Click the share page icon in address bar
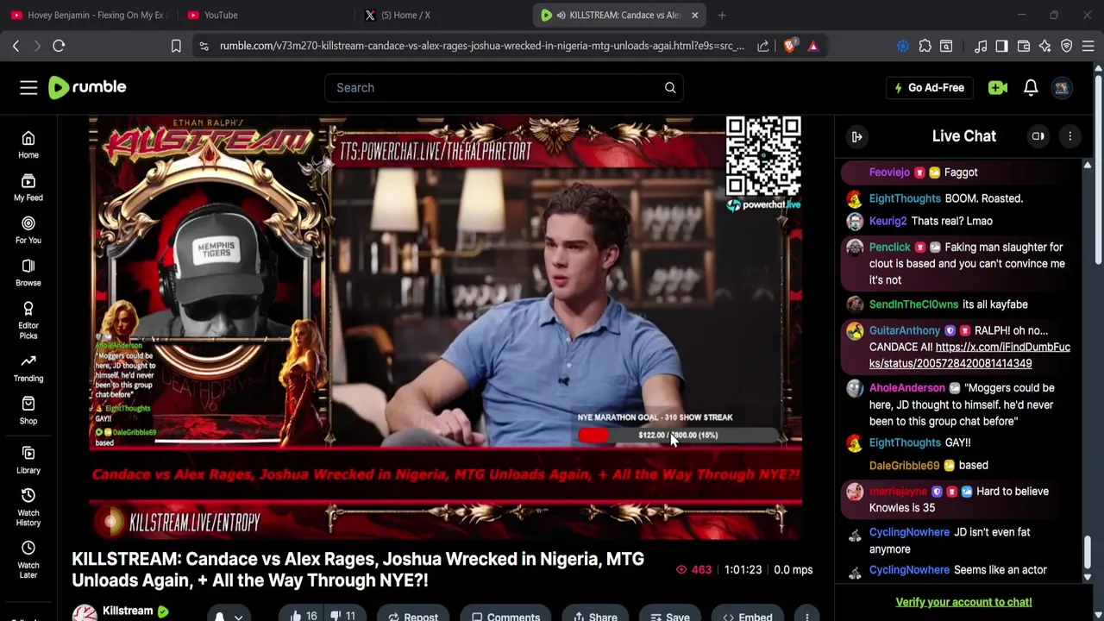Image resolution: width=1104 pixels, height=621 pixels. (763, 46)
